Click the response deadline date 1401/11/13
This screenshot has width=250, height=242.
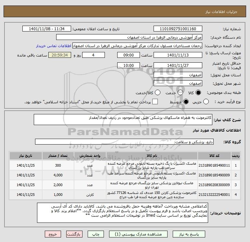click(178, 55)
